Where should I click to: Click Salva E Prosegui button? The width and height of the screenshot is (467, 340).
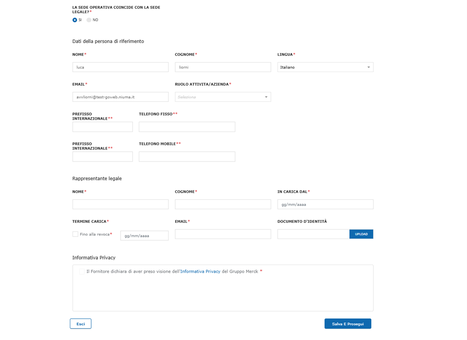pos(348,324)
